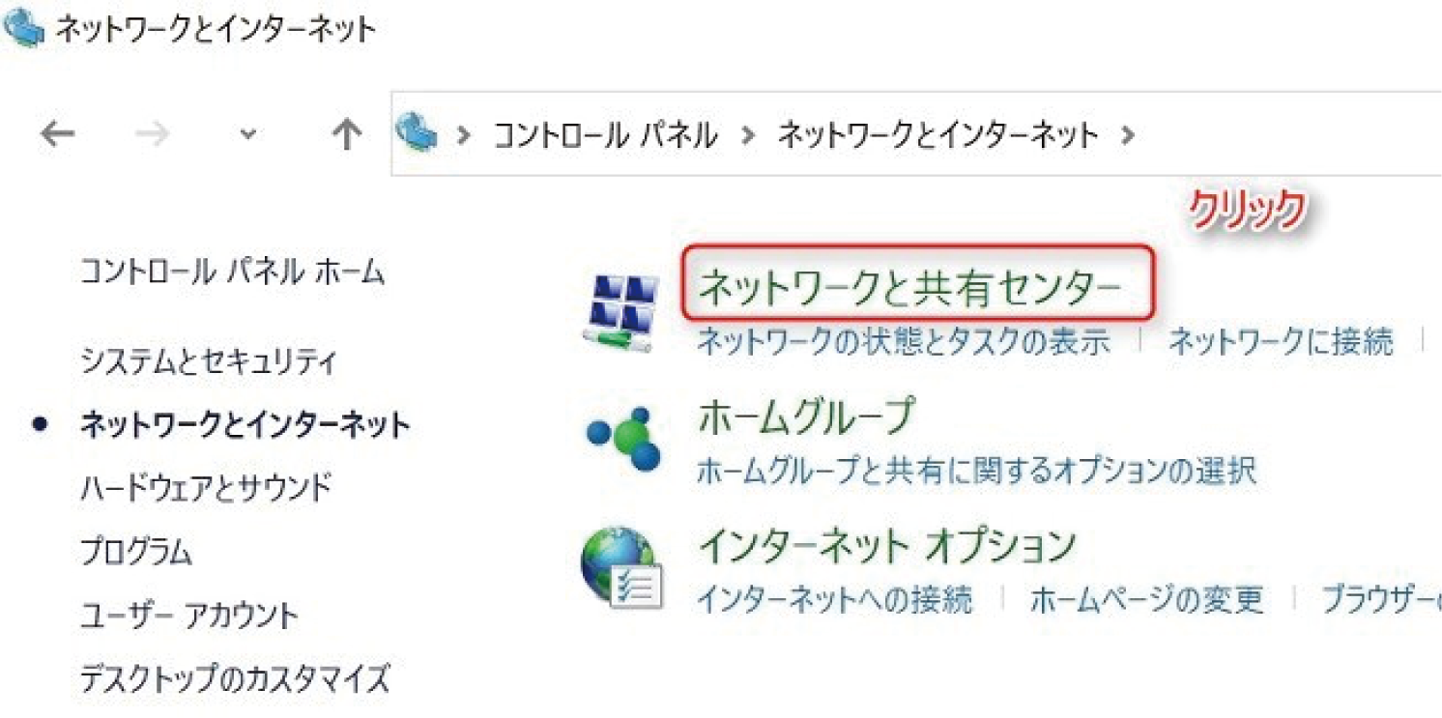Click コントロール パネル in the address bar
1442x718 pixels.
tap(605, 135)
